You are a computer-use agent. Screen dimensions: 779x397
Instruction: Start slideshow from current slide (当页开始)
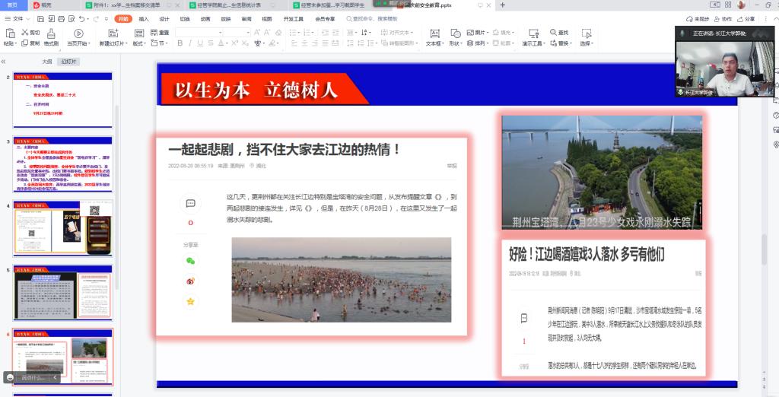click(78, 37)
